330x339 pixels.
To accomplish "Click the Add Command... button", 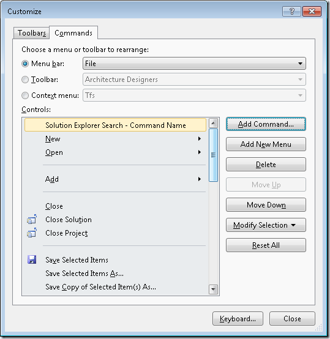I will tap(266, 124).
